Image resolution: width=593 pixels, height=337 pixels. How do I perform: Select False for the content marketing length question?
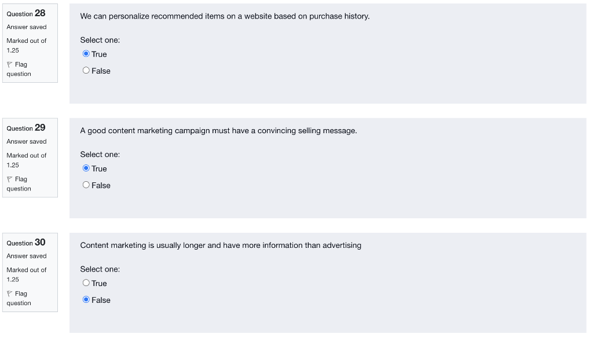point(86,299)
